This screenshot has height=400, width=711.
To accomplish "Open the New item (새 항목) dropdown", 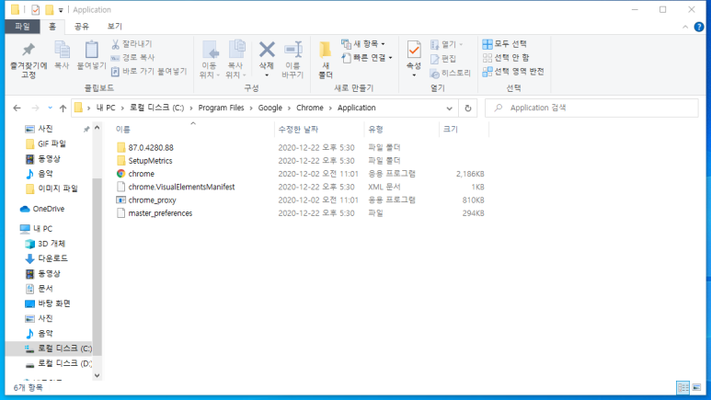I will pyautogui.click(x=363, y=44).
